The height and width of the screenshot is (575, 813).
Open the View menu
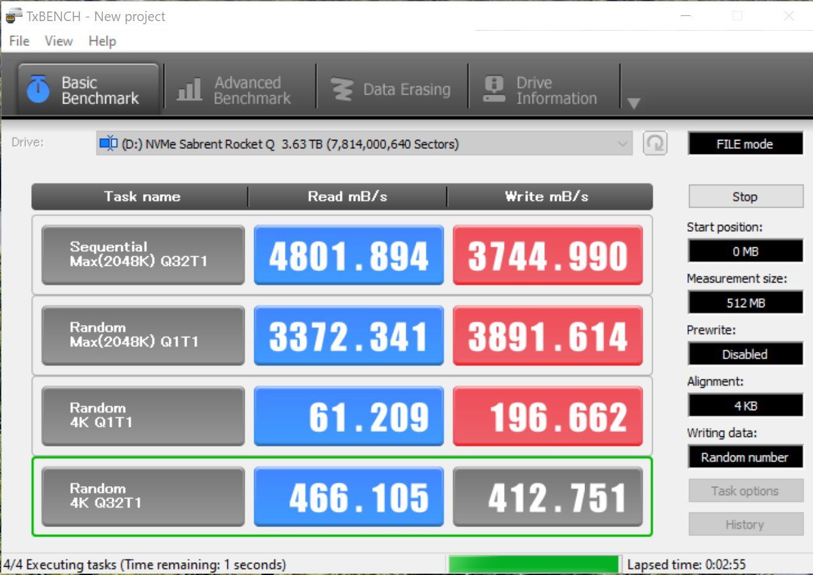(58, 41)
